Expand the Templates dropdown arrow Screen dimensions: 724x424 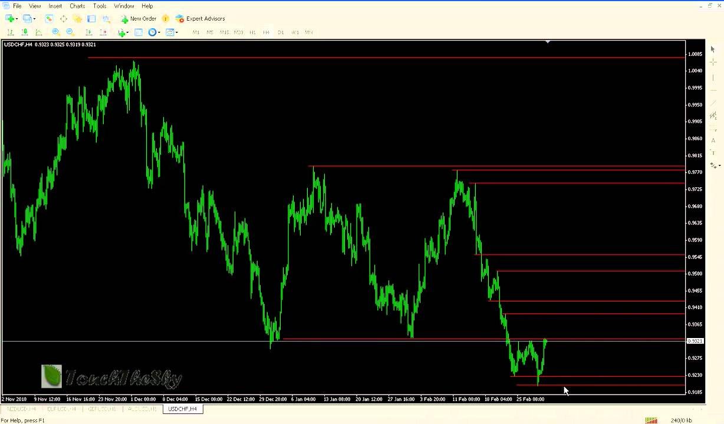pos(177,32)
